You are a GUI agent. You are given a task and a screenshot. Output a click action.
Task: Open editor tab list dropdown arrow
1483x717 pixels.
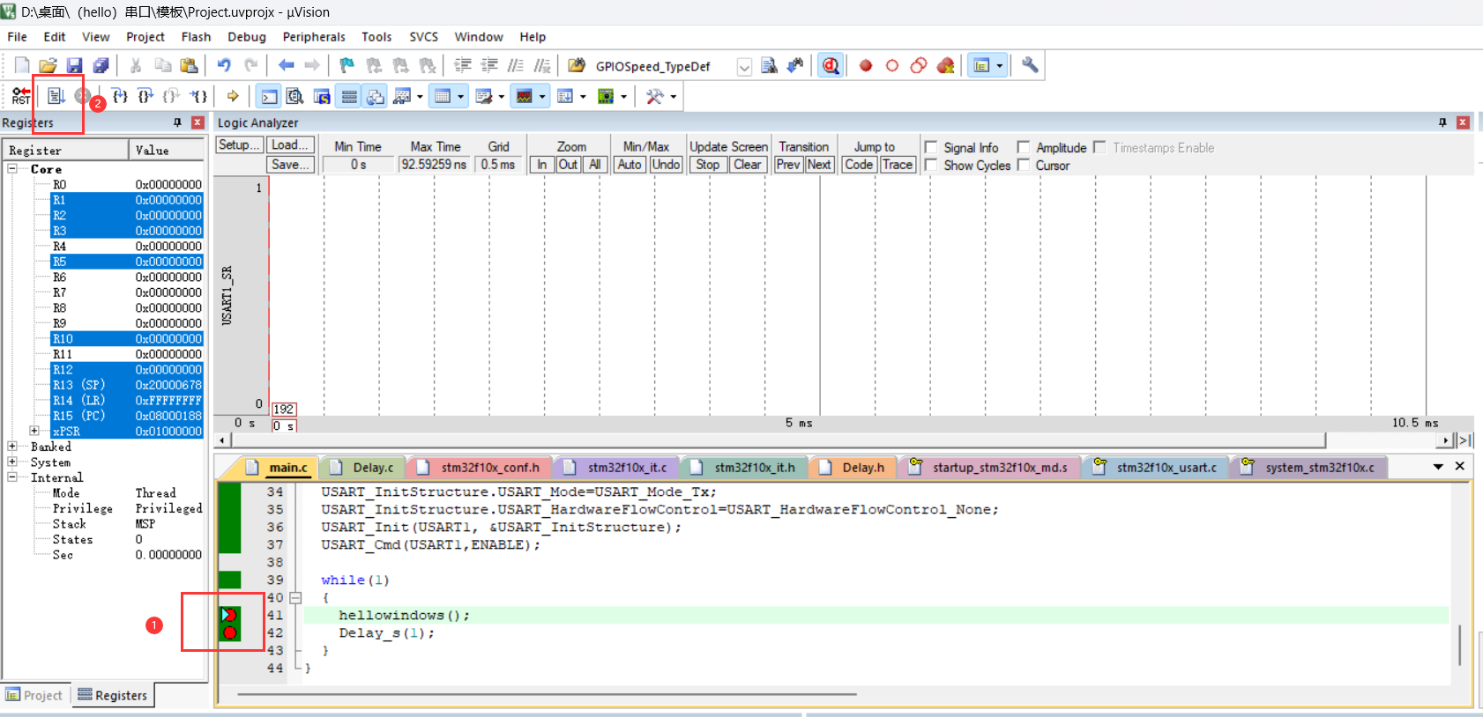tap(1438, 467)
